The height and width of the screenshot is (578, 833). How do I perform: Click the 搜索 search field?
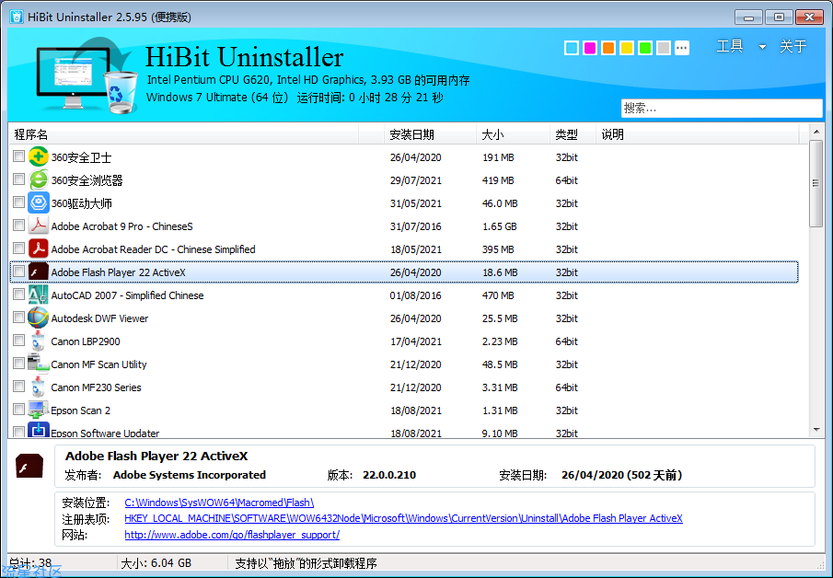[x=722, y=108]
